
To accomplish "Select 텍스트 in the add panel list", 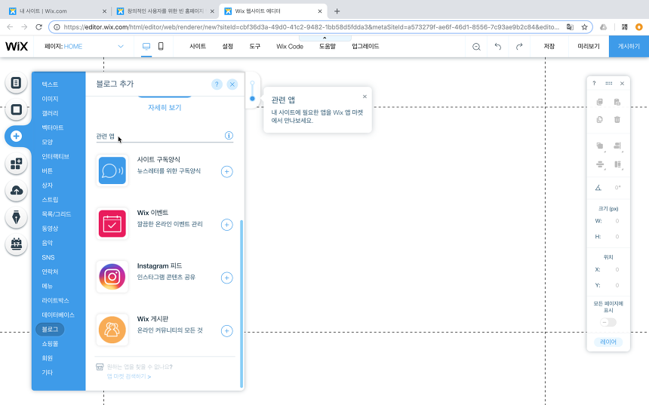I will click(x=50, y=84).
